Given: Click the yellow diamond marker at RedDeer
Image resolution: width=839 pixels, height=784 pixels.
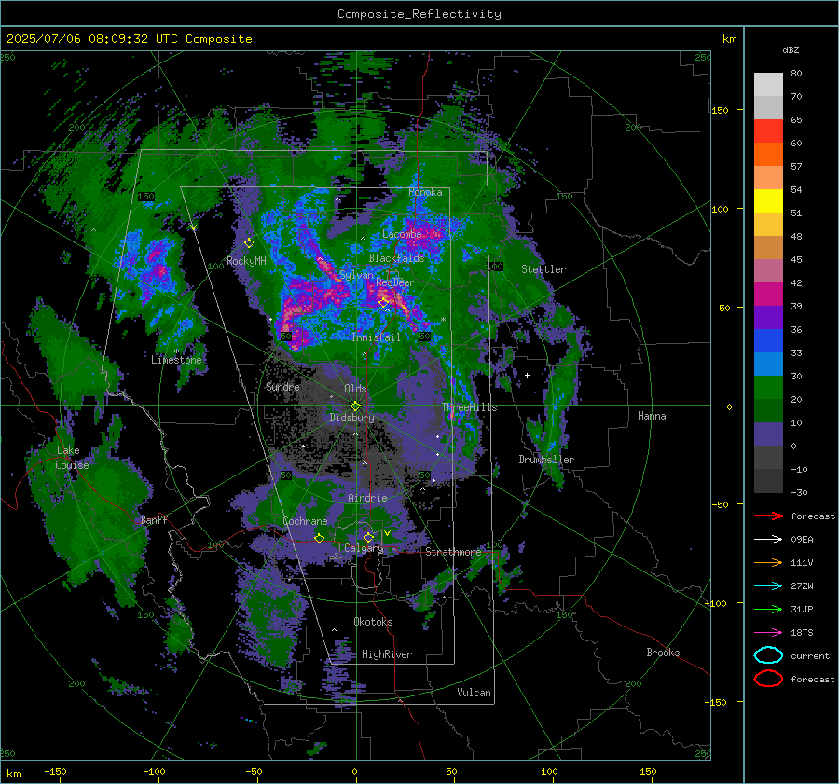Looking at the screenshot, I should (384, 302).
